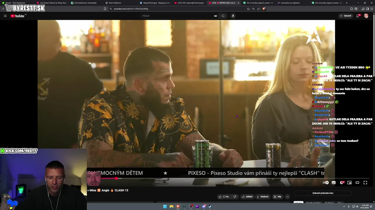
Task: Click Zobraziť prehratie četu button
Action: point(323,193)
